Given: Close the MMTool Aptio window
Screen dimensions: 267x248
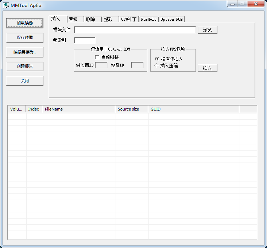Looking at the screenshot, I should (256, 4).
